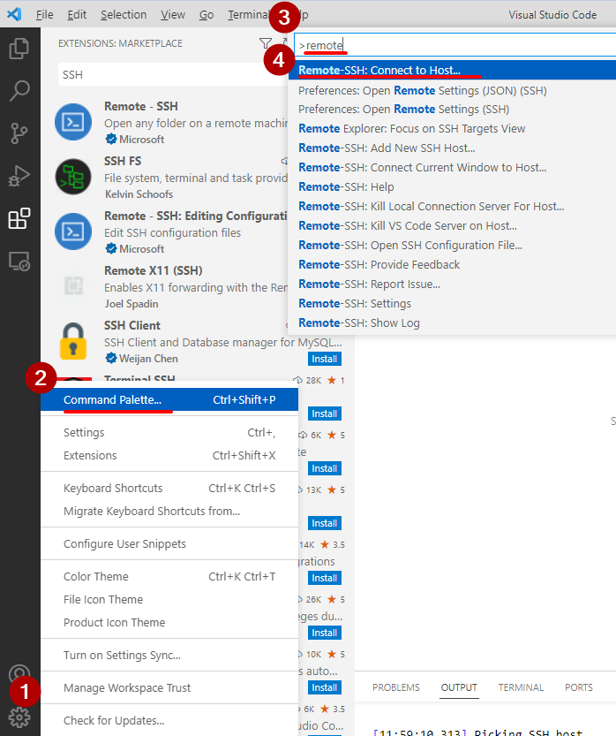The height and width of the screenshot is (736, 616).
Task: Click Install button beside 6K five-star entry
Action: click(x=325, y=468)
